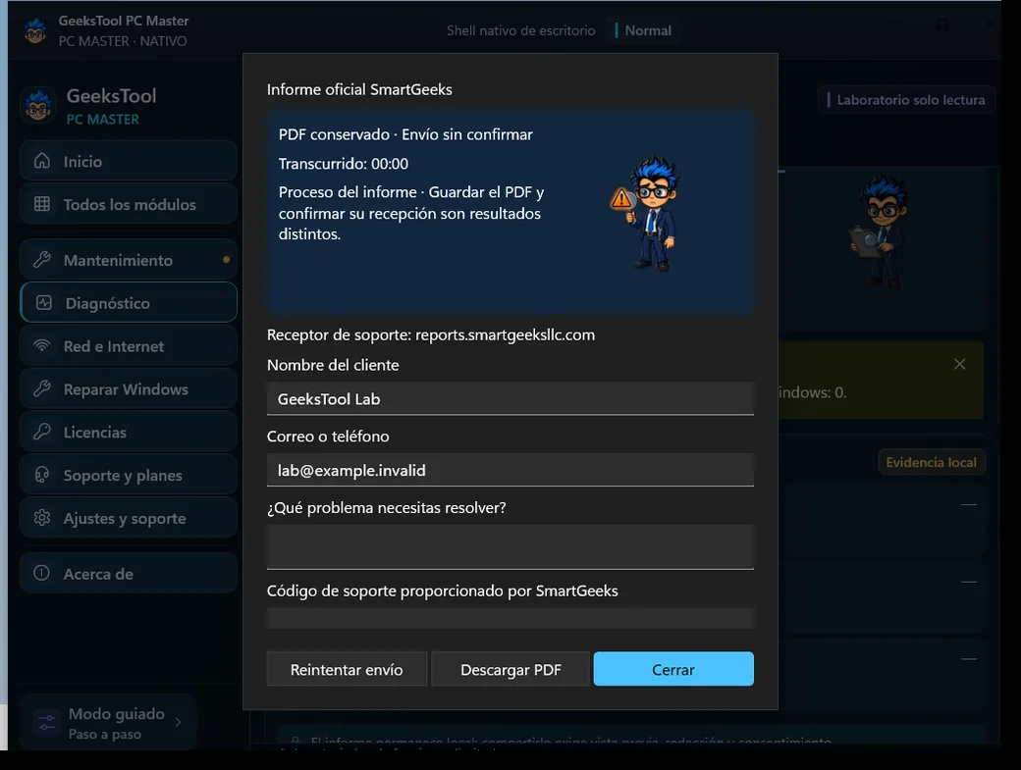The image size is (1021, 770).
Task: Open Ajustes y soporte
Action: coord(129,518)
